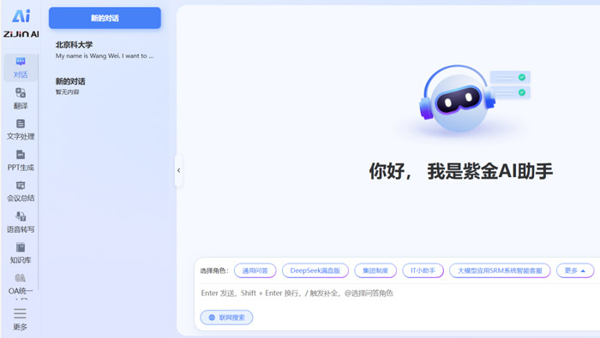Open the 文字处理 text processing tool

point(21,129)
